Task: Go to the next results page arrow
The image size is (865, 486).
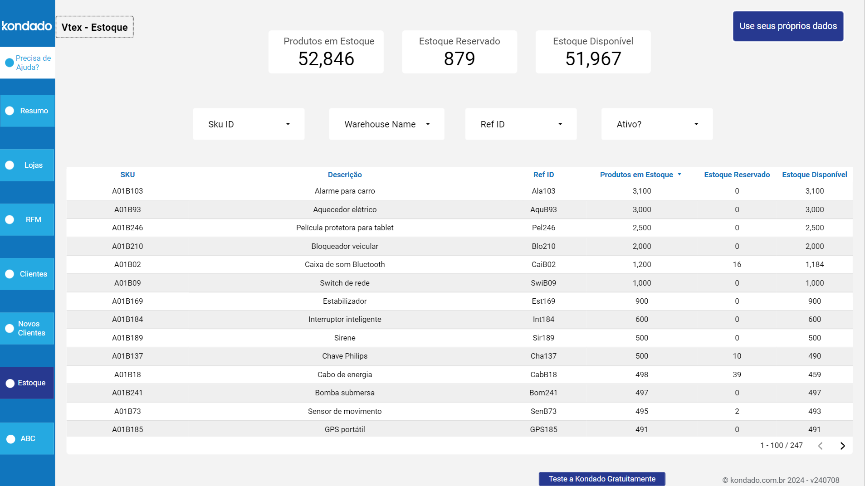Action: [842, 446]
